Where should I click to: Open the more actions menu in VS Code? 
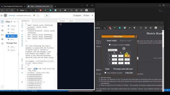167,5
